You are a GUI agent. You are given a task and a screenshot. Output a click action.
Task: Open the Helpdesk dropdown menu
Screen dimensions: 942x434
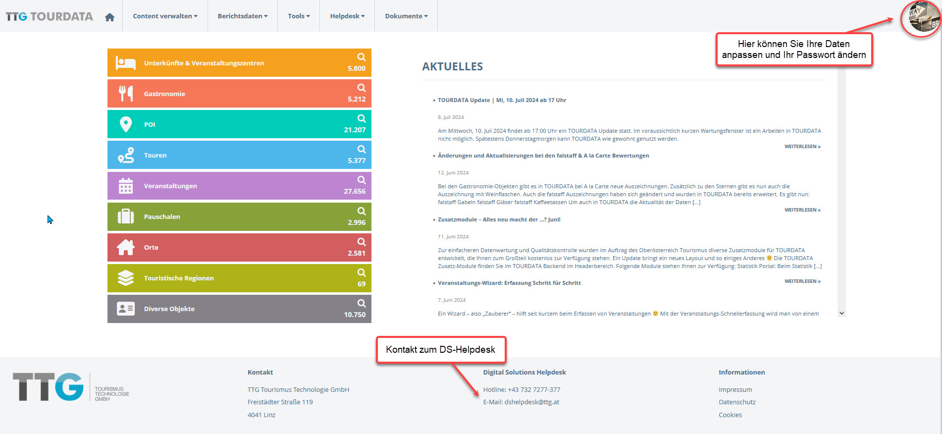click(347, 16)
